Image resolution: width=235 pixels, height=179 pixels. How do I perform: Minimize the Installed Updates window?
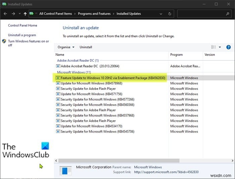(x=204, y=4)
